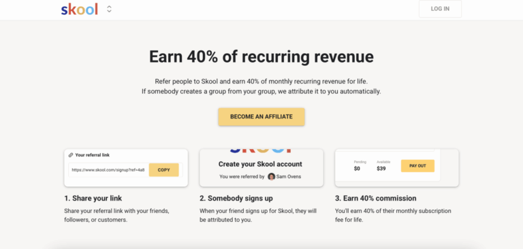Screen dimensions: 523x249
Task: Open the LOG IN button
Action: tap(440, 9)
